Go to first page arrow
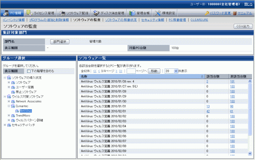 95,71
